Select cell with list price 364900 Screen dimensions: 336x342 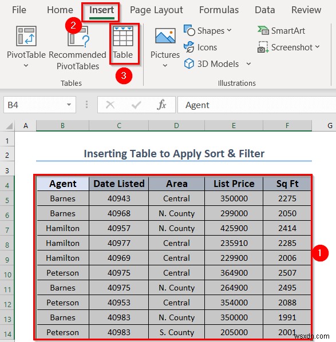point(234,273)
